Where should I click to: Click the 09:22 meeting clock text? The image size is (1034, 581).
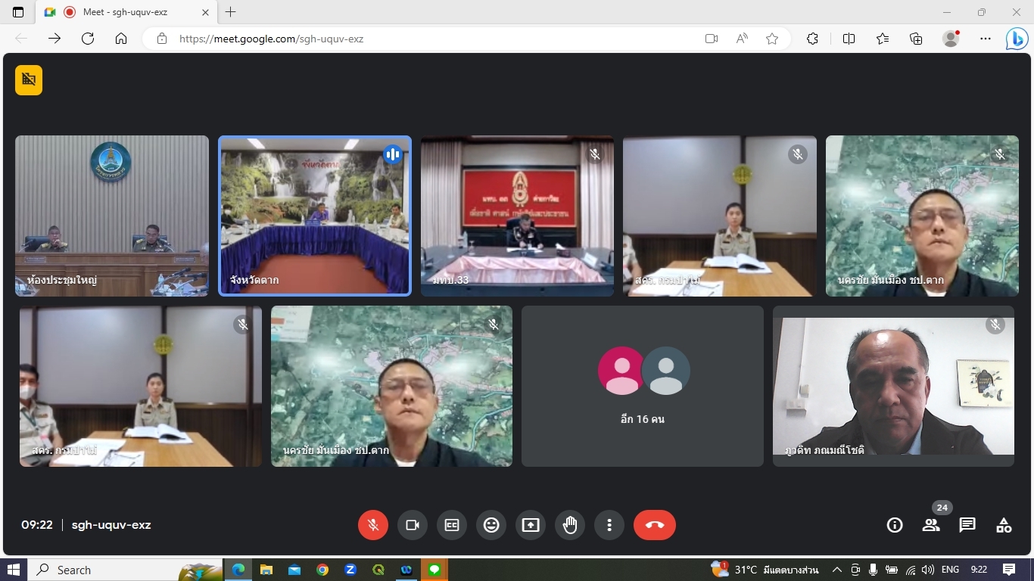tap(37, 525)
